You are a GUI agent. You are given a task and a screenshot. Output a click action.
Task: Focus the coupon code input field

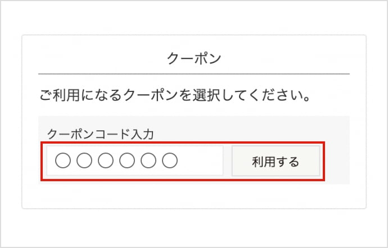coord(134,162)
